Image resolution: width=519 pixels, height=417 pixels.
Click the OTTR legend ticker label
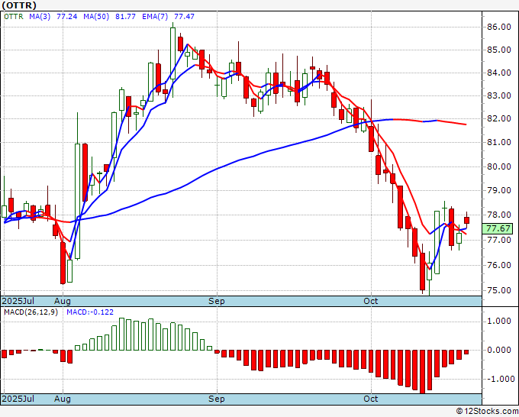click(x=14, y=16)
